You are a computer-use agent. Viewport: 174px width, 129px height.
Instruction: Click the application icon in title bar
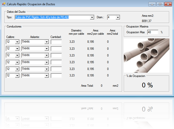(x=4, y=4)
